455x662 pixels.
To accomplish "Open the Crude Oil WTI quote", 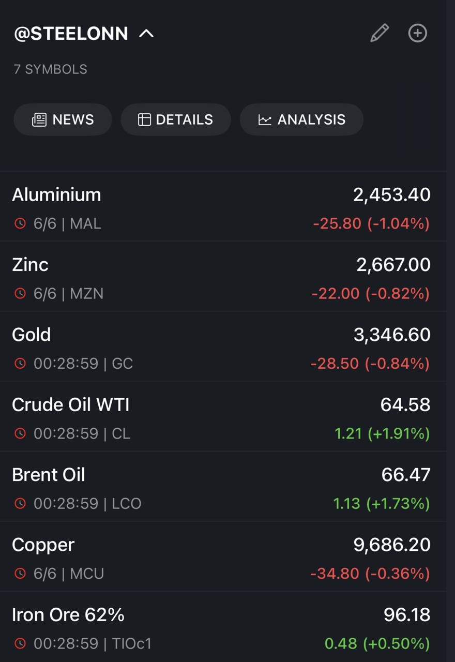I will coord(223,416).
